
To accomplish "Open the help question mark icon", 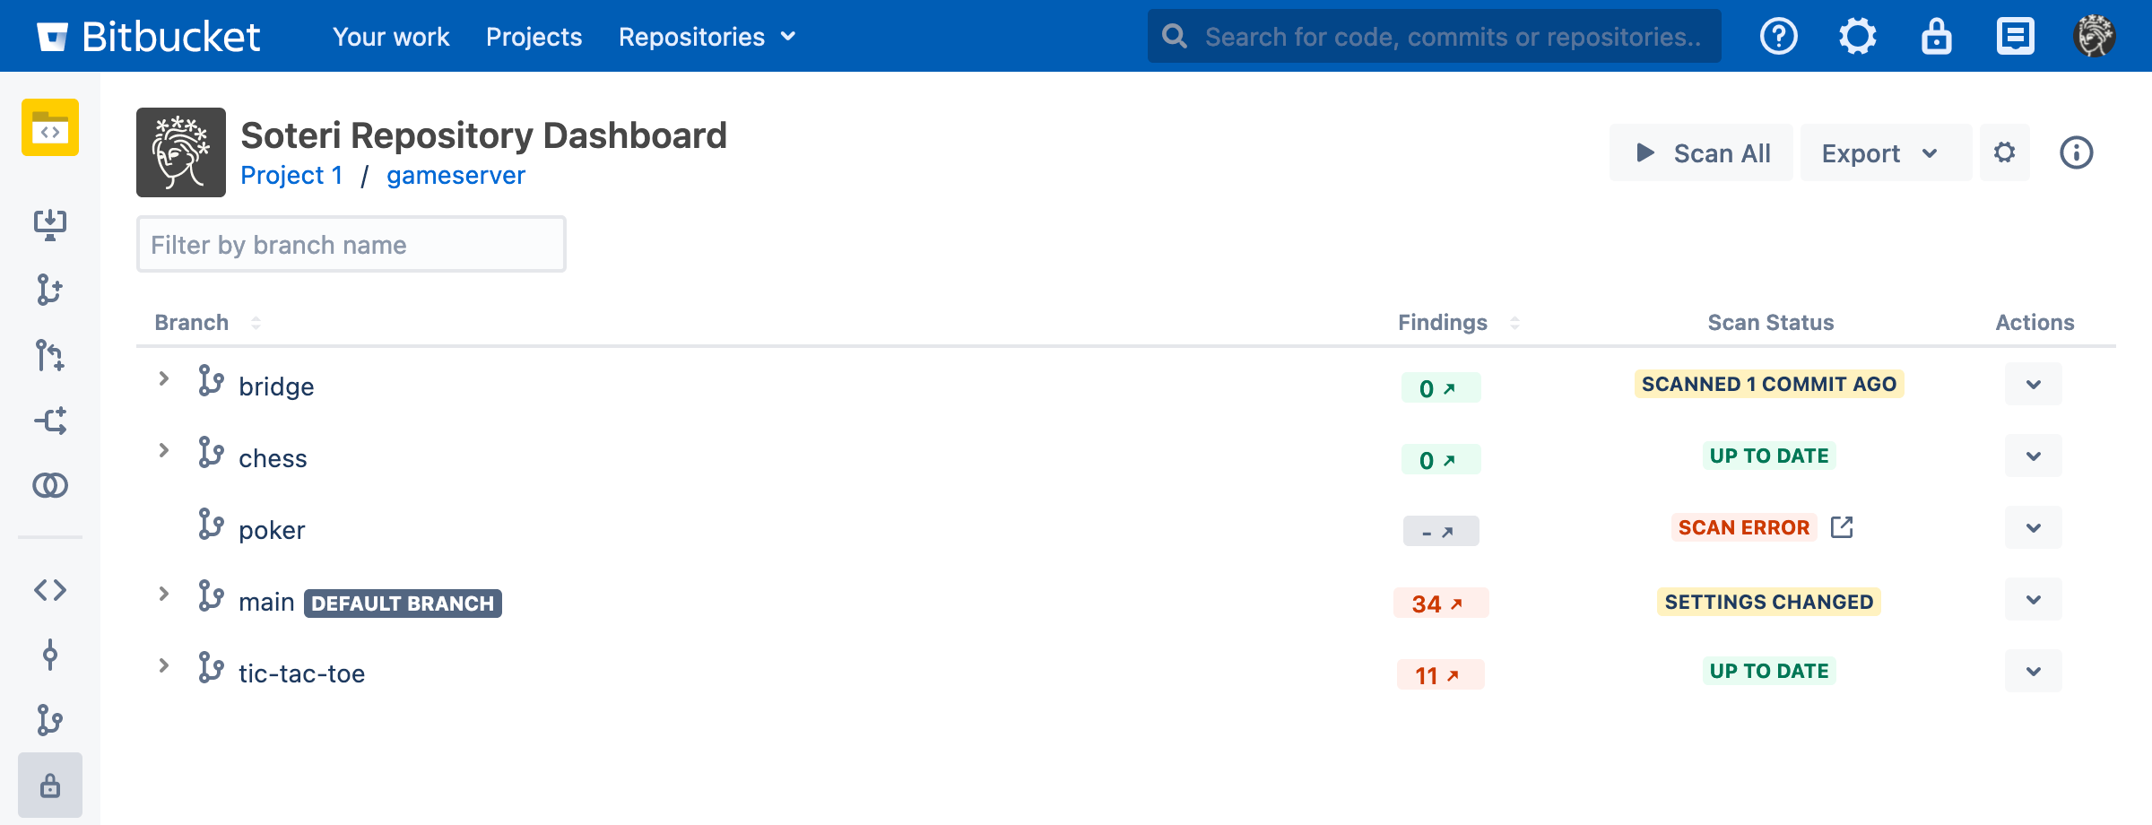I will click(x=1778, y=37).
